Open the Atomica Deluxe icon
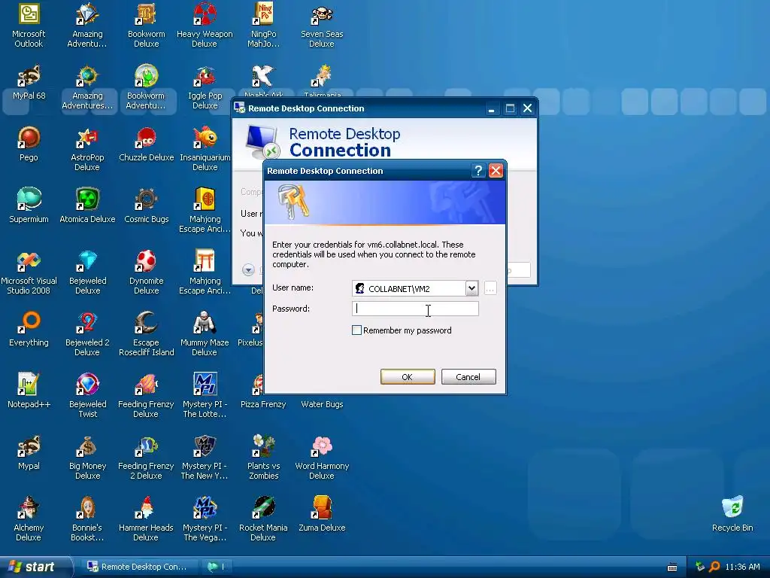The image size is (770, 578). pyautogui.click(x=87, y=206)
